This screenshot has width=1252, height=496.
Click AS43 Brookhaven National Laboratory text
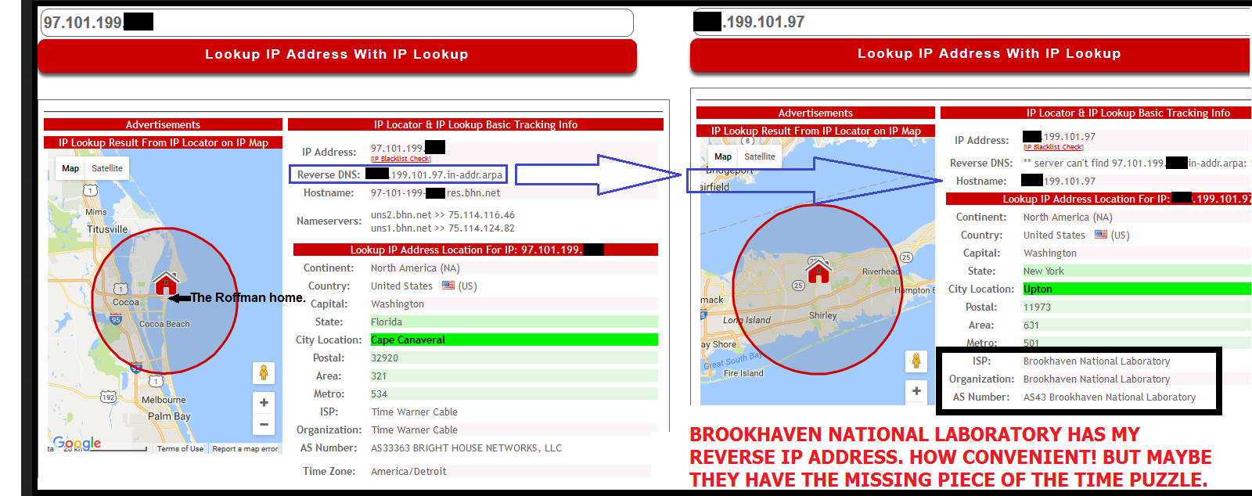point(1110,397)
